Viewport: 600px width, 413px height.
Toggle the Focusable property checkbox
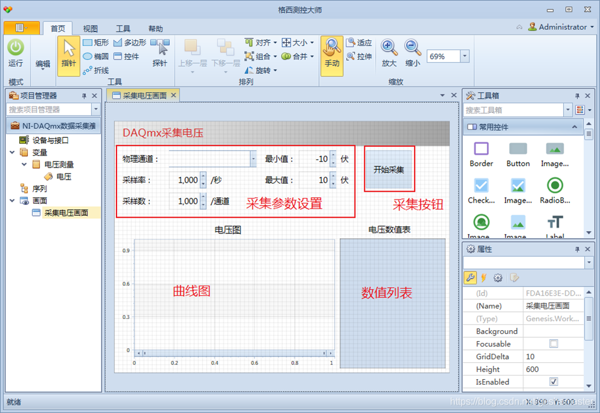(x=553, y=343)
